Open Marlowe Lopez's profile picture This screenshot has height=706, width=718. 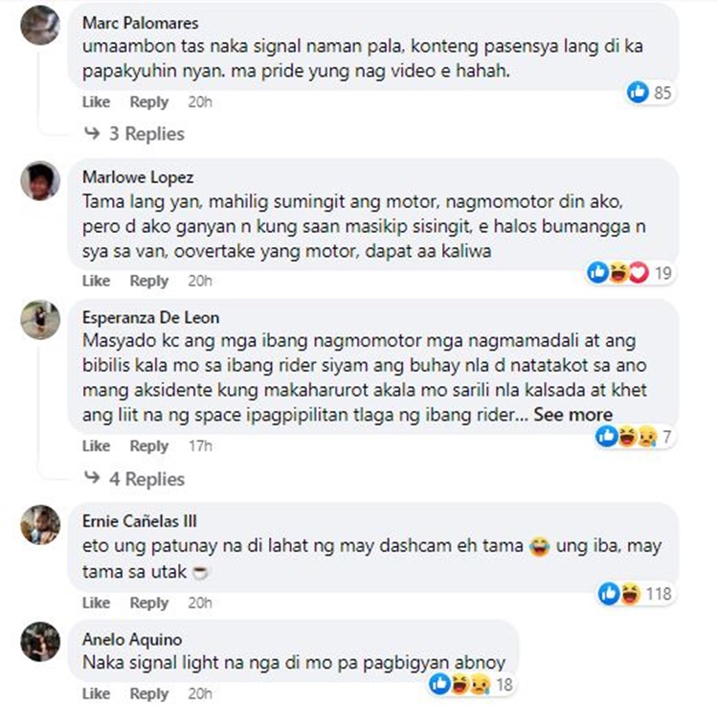40,180
